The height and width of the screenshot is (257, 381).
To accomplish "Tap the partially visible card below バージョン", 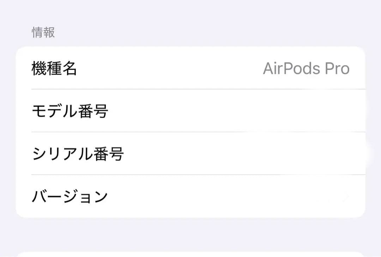I will [190, 253].
